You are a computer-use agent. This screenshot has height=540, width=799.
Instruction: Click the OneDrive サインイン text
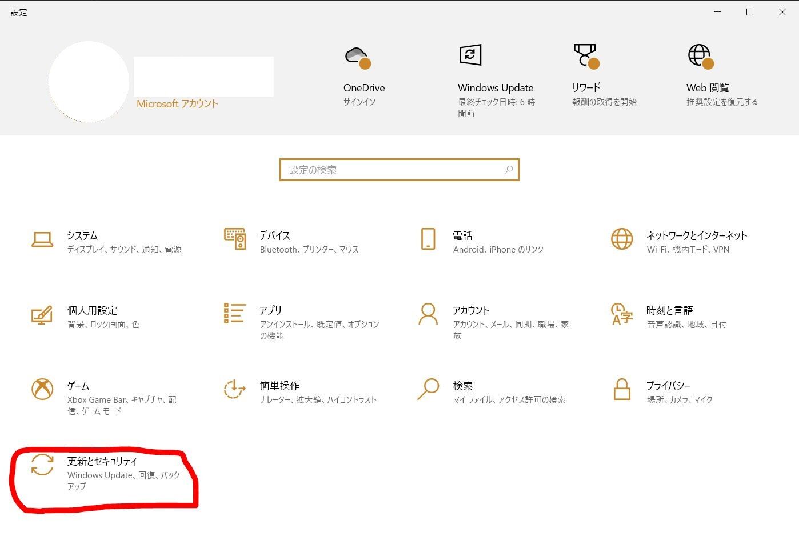(359, 102)
